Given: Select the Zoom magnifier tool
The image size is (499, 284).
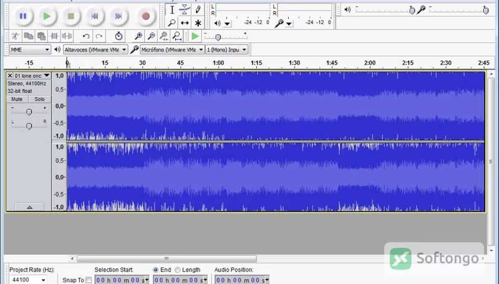Looking at the screenshot, I should click(x=172, y=23).
